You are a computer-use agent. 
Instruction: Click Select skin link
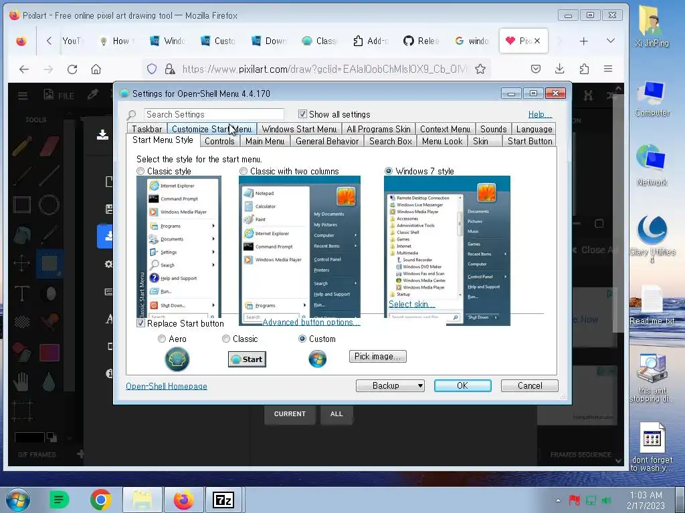[x=411, y=304]
